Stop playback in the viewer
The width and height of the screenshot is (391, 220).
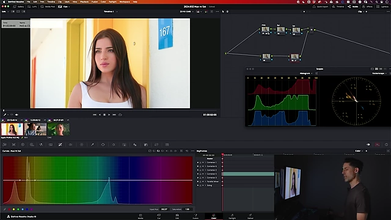point(104,115)
